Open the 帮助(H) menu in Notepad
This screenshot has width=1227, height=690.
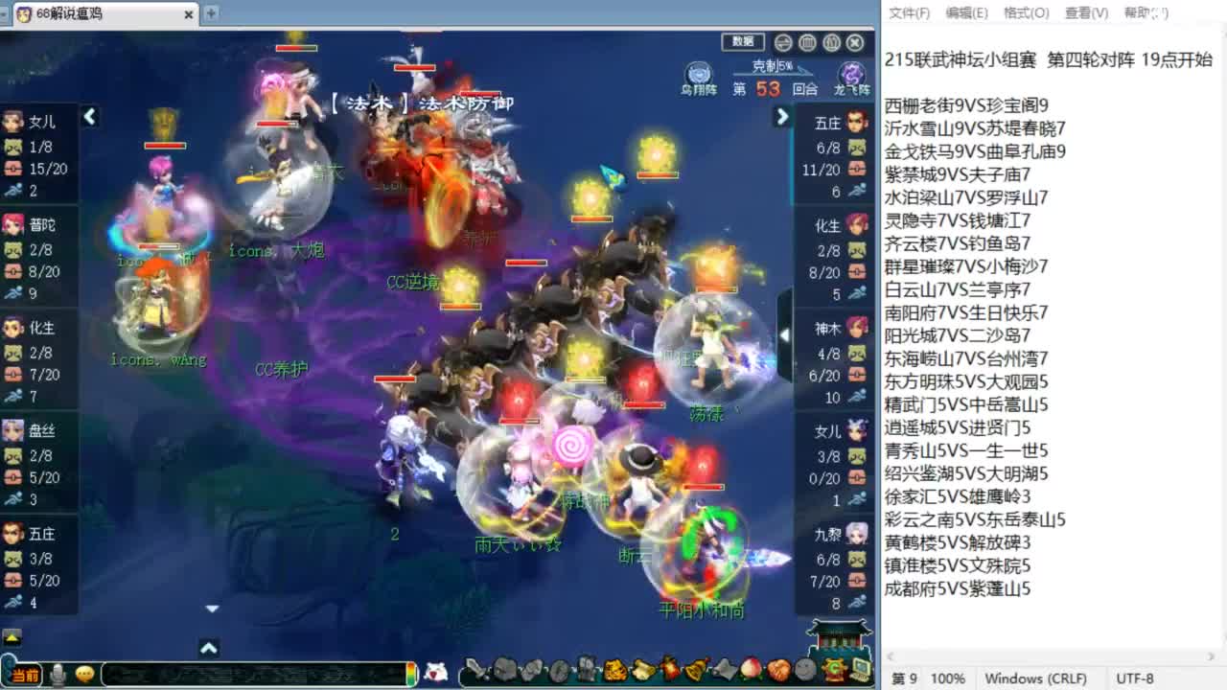(x=1146, y=12)
